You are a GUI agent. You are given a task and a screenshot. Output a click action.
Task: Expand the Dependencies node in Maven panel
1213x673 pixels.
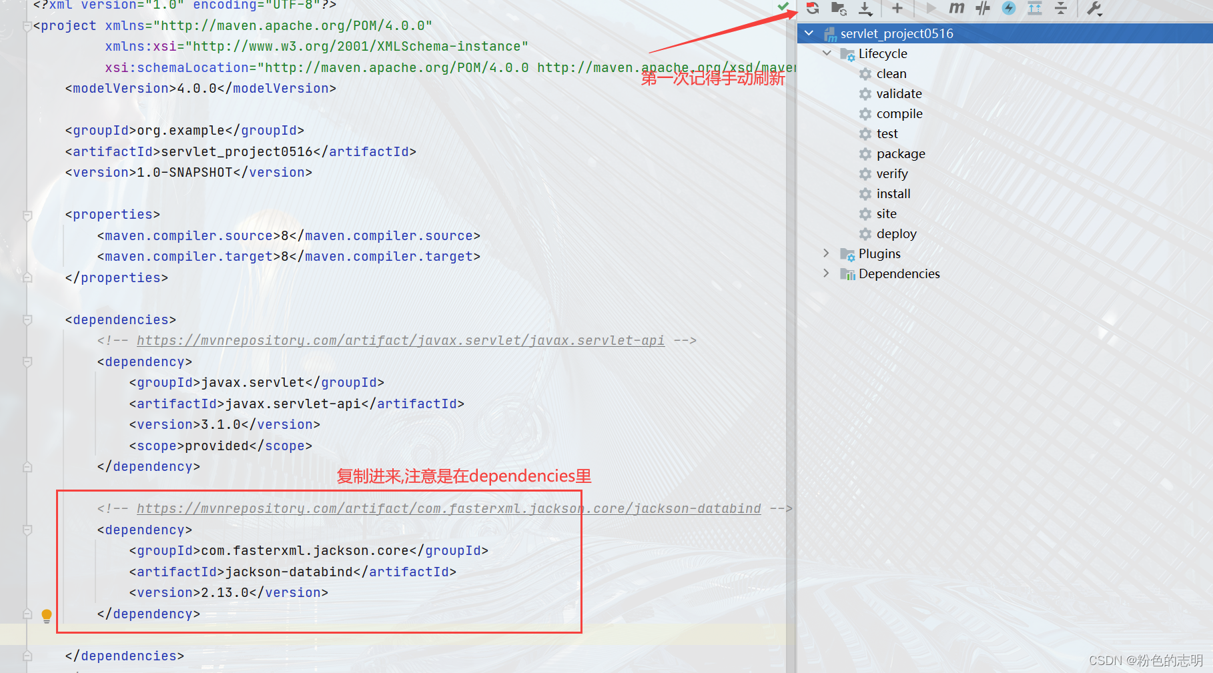click(x=827, y=273)
